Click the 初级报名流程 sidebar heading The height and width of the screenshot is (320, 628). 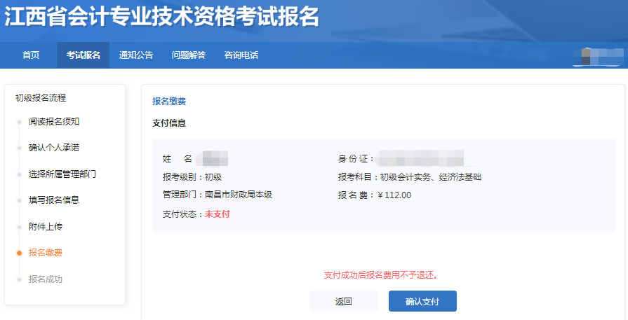(x=41, y=98)
